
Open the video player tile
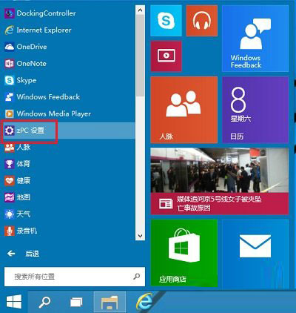pos(166,56)
